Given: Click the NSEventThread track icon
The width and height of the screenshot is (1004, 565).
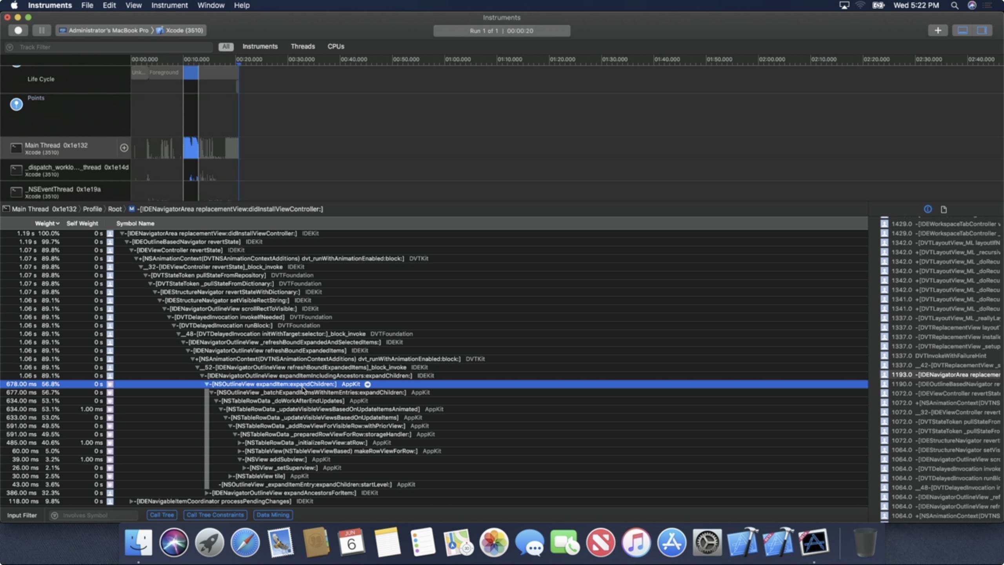Looking at the screenshot, I should click(16, 192).
